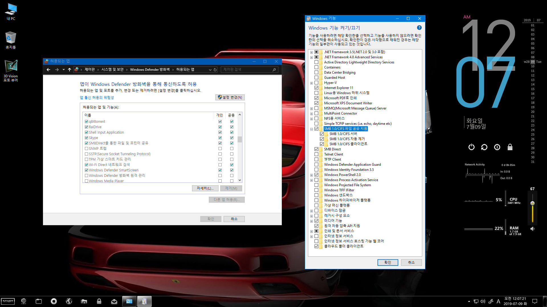Open the Recycle Bin desktop icon
547x307 pixels.
[11, 40]
